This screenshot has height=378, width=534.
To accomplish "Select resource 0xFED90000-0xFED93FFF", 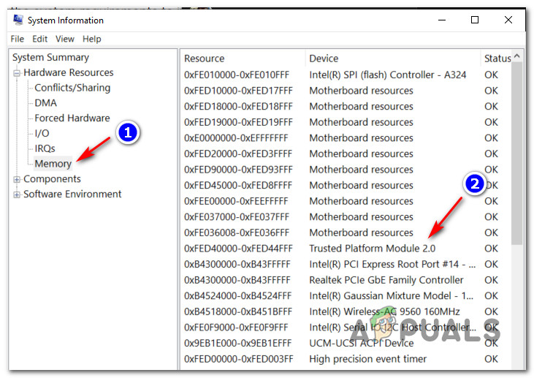I will [238, 170].
